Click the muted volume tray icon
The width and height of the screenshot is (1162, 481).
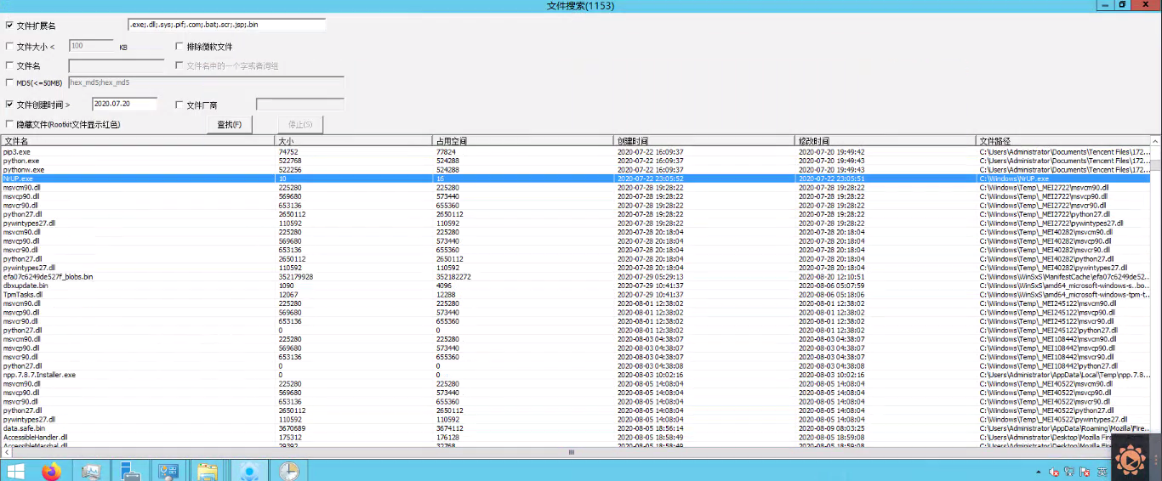(1055, 472)
